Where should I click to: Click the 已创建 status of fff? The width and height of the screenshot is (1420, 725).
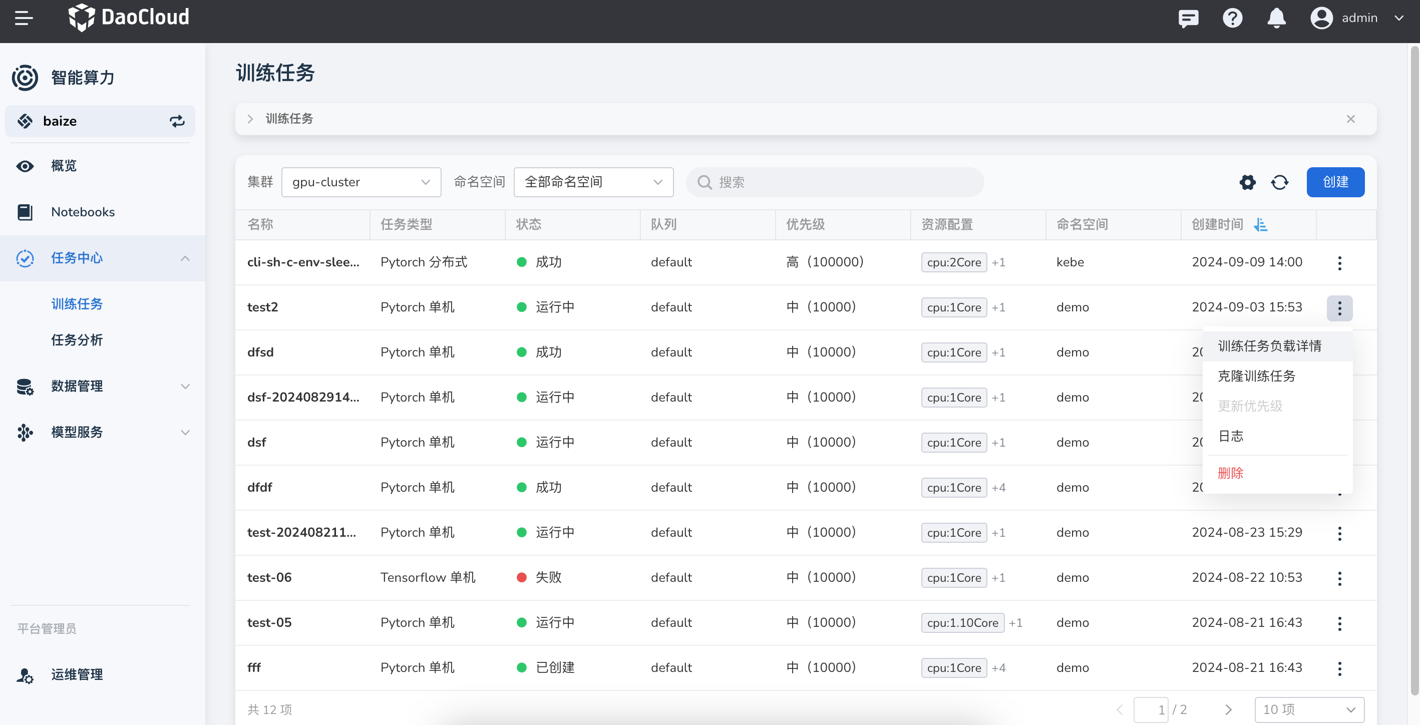coord(545,667)
